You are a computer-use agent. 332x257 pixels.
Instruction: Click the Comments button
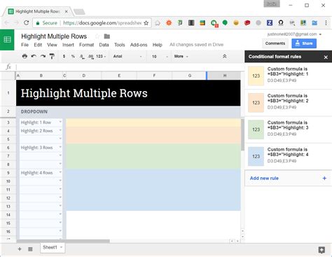click(275, 43)
